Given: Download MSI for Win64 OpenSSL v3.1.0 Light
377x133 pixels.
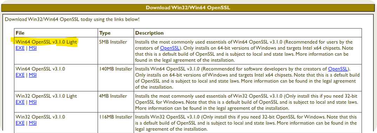Looking at the screenshot, I should click(33, 48).
